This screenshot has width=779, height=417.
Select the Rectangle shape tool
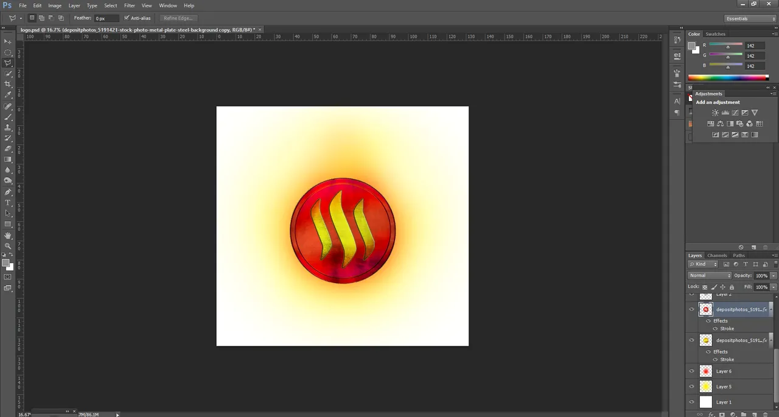pos(8,224)
